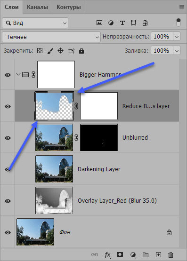
Task: Hide the Bigger Hammer group
Action: coord(8,75)
